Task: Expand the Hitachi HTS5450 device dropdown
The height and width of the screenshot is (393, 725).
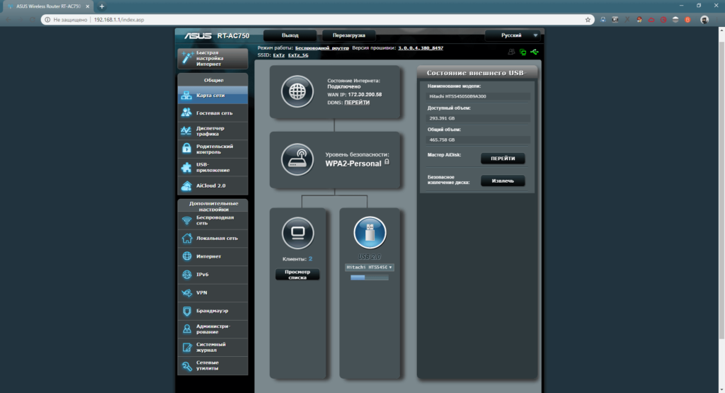Action: [x=370, y=267]
